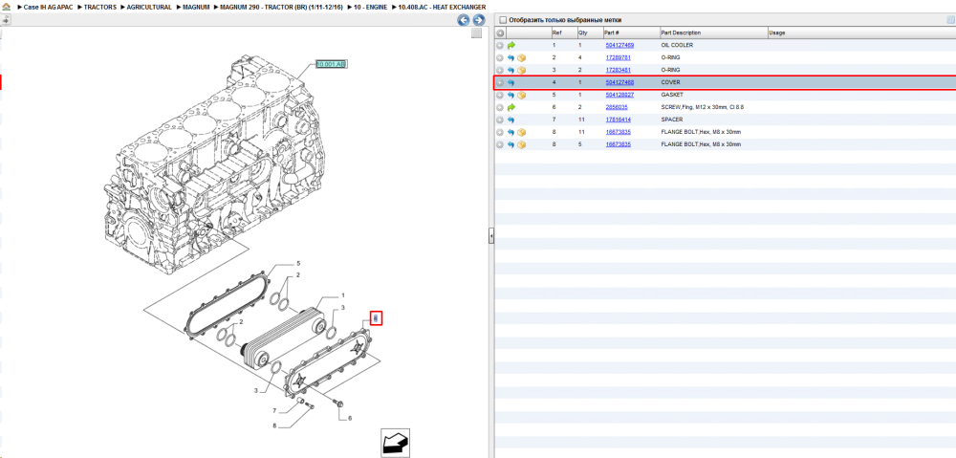Viewport: 956px width, 458px height.
Task: Click package icon on FLANGE BOLT qty 11 row
Action: 521,132
